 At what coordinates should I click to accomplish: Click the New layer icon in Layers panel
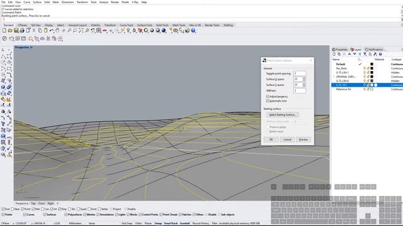coord(334,54)
